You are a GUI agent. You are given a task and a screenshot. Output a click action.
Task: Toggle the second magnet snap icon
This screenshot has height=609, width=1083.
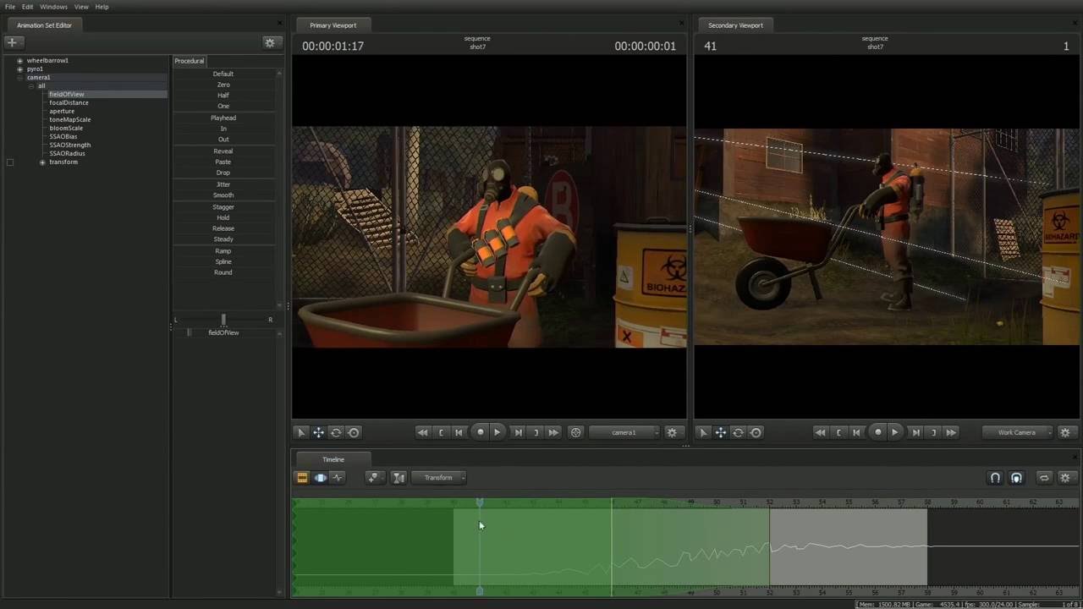[1016, 478]
